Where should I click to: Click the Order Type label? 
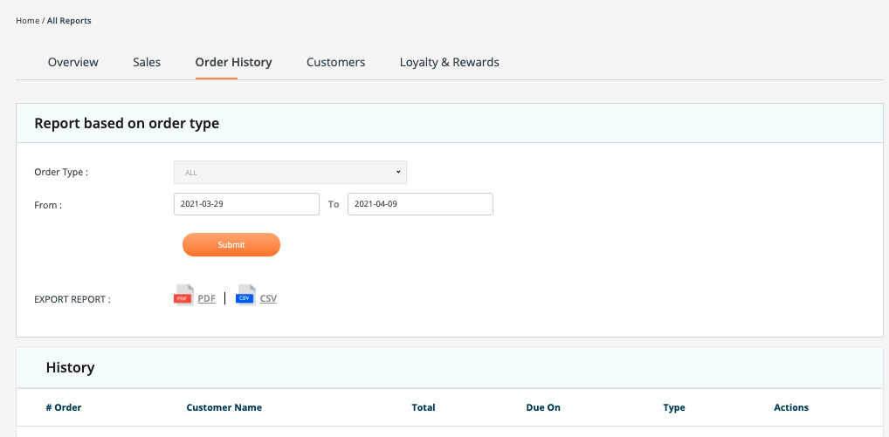tap(61, 172)
